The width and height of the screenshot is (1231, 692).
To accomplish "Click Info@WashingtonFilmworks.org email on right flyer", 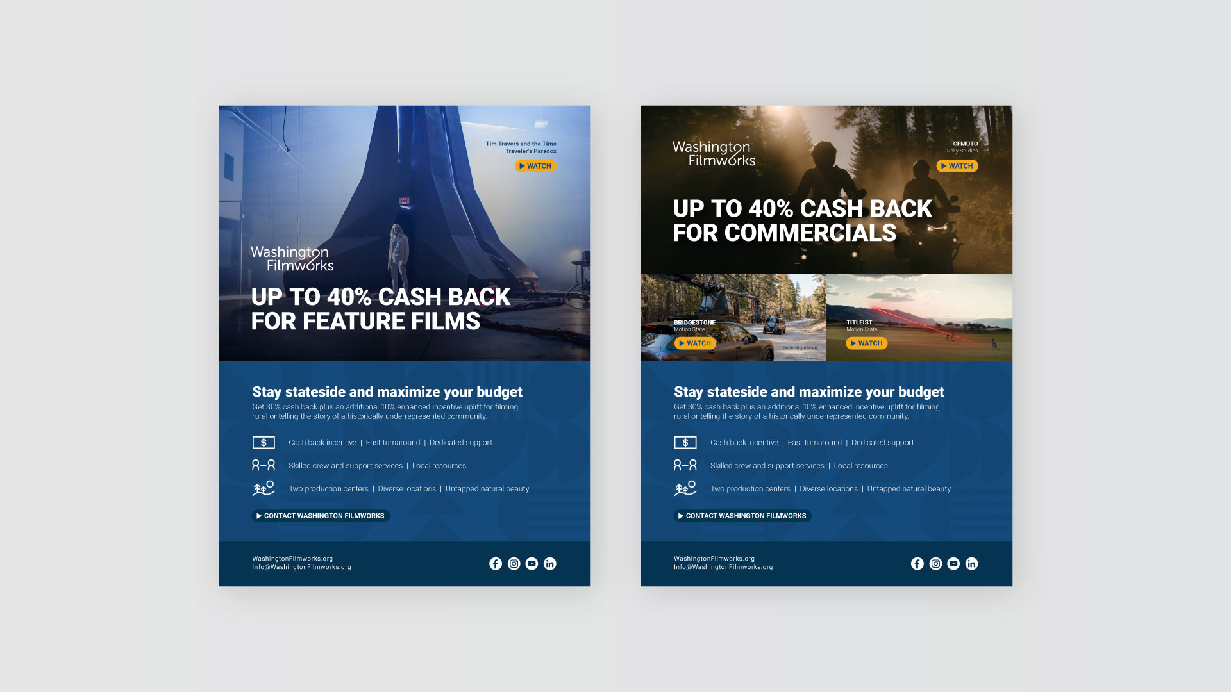I will pyautogui.click(x=723, y=567).
